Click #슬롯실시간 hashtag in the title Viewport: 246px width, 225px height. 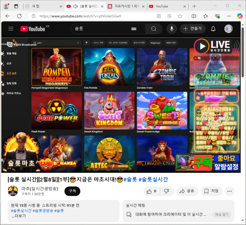pyautogui.click(x=153, y=179)
